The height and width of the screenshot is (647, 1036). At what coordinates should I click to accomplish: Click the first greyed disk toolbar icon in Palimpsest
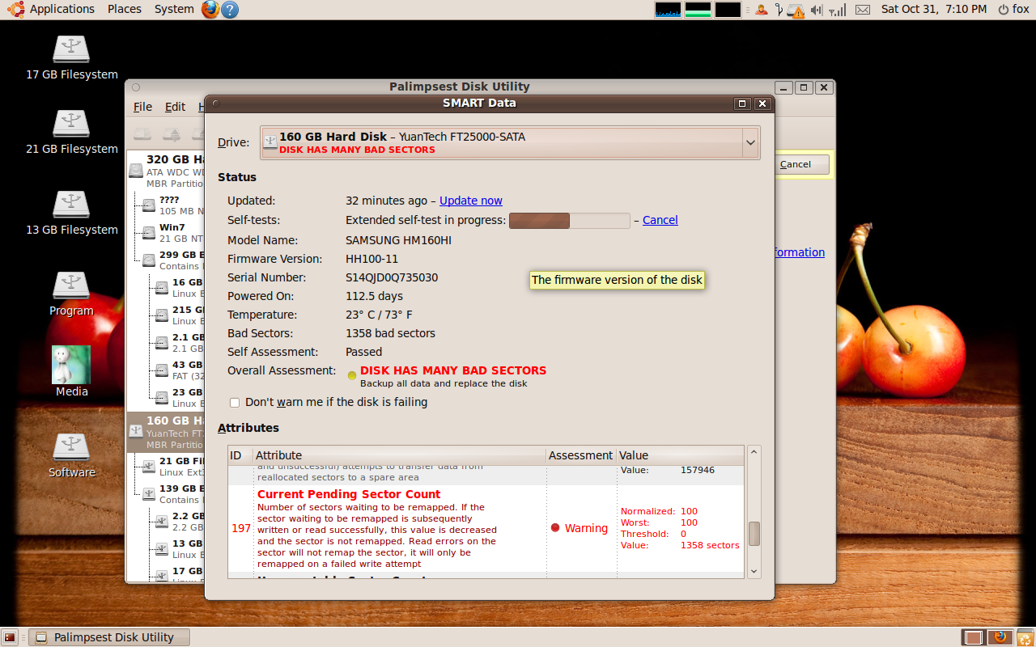142,134
